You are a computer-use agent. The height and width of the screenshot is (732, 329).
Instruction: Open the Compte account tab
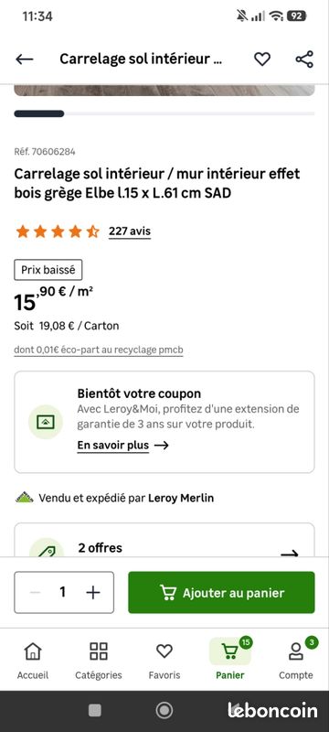point(296,661)
